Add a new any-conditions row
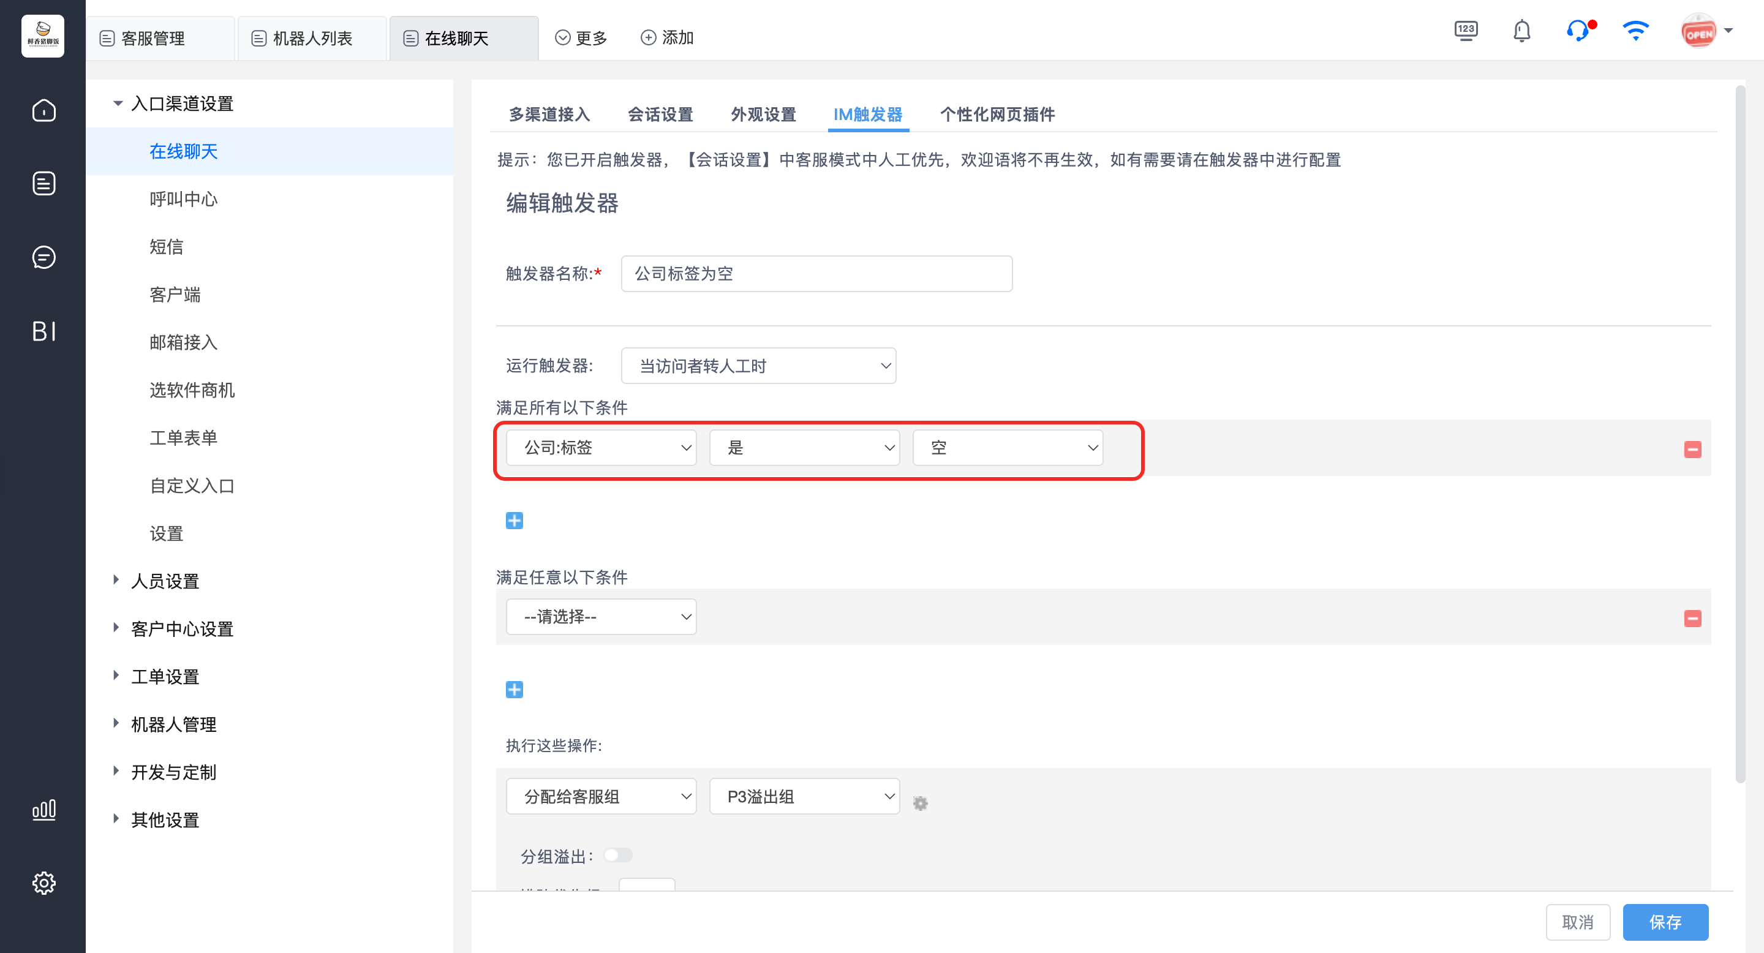This screenshot has width=1764, height=953. pos(514,690)
